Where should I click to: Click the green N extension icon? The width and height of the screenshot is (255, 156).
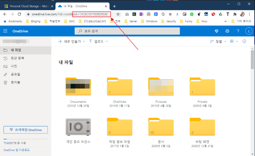tap(192, 14)
